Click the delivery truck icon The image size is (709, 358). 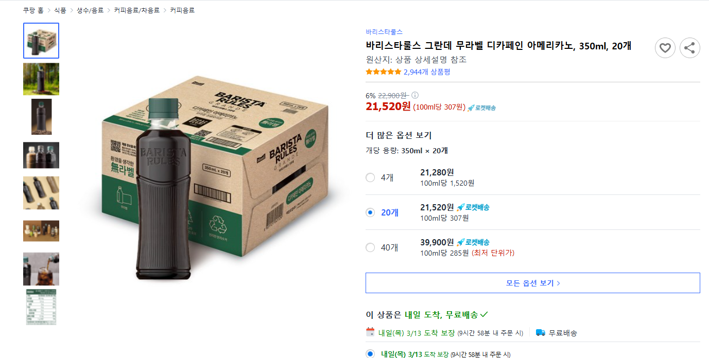pyautogui.click(x=540, y=332)
